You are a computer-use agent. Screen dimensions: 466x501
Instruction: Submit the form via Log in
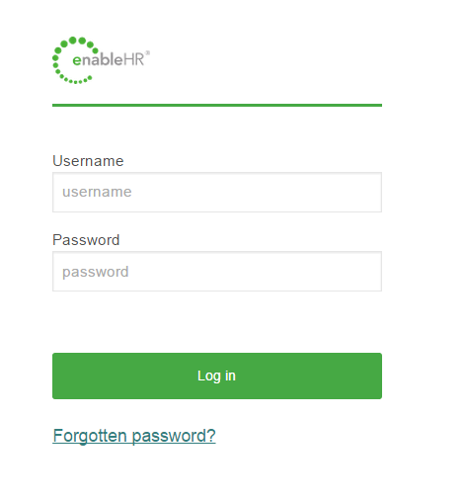pyautogui.click(x=217, y=376)
